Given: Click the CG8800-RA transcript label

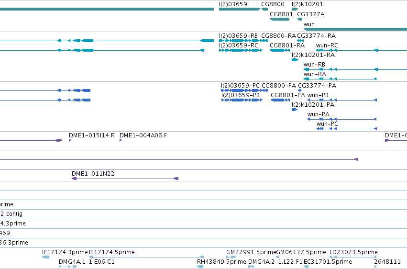Looking at the screenshot, I should (278, 35).
